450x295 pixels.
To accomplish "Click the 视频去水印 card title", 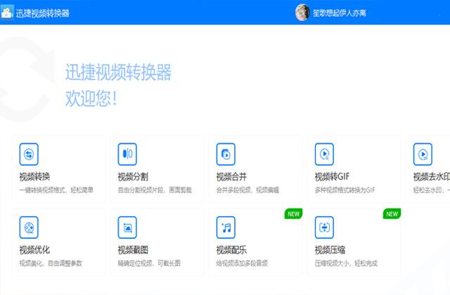I will 431,176.
